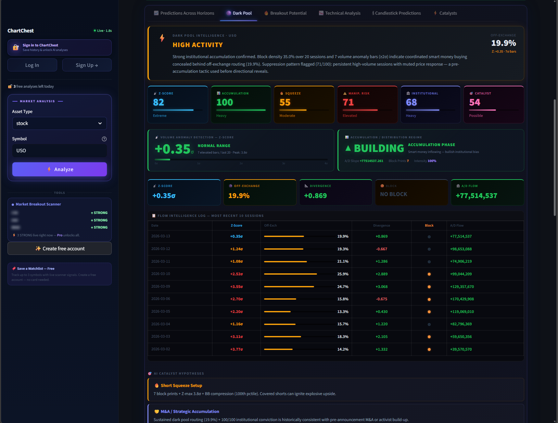Viewport: 558px width, 423px height.
Task: Click the help icon beside the Symbol field
Action: point(104,139)
